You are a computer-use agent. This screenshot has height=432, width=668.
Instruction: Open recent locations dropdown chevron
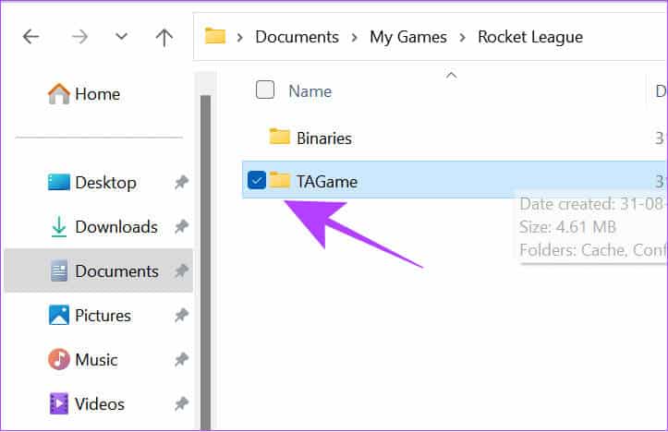pos(121,37)
